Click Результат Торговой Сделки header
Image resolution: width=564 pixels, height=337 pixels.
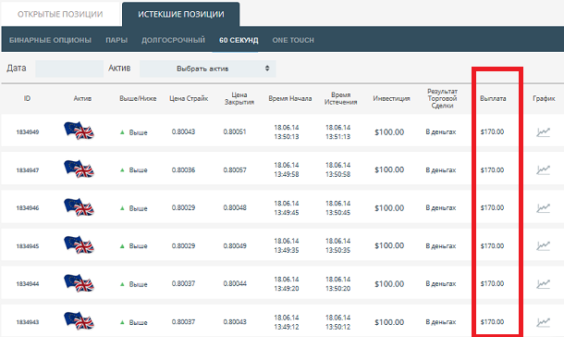tap(442, 98)
